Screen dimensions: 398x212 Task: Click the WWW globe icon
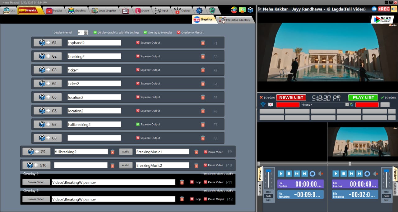[x=234, y=10]
